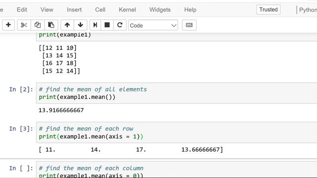Viewport: 317px width, 178px height.
Task: Click inside the In [3] code cell
Action: [176, 133]
